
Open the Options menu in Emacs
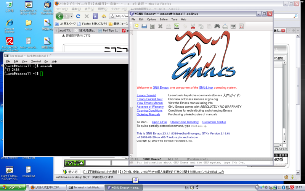pyautogui.click(x=151, y=19)
